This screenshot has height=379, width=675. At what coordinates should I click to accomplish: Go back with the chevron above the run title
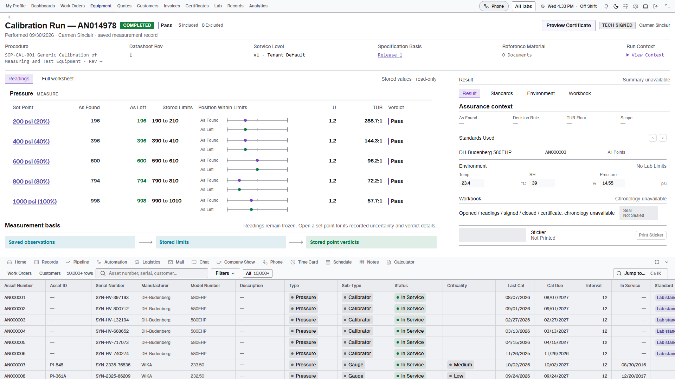coord(9,17)
